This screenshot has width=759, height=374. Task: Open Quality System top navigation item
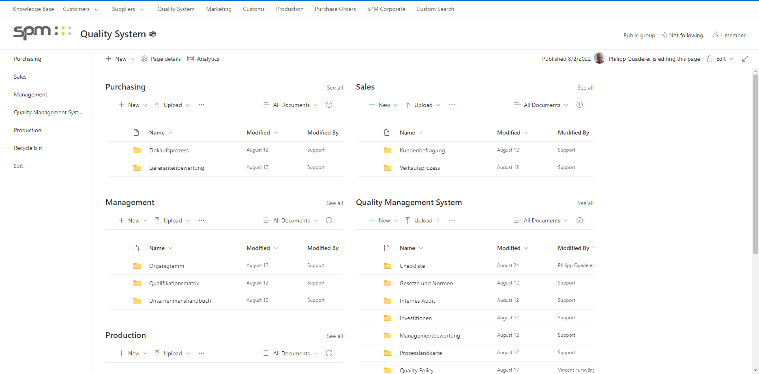(176, 9)
